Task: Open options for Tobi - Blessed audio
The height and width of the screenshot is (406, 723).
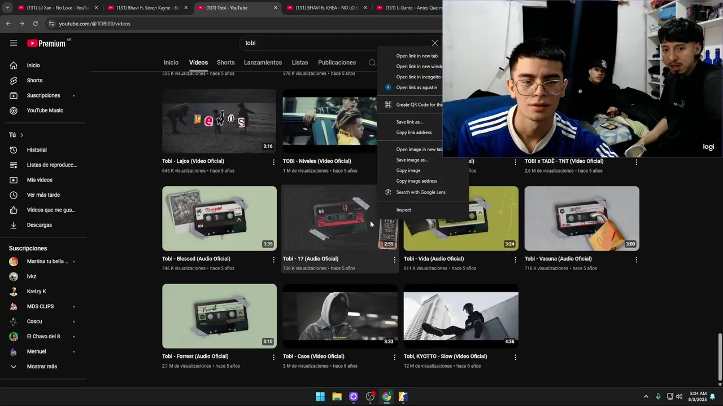Action: pos(273,260)
